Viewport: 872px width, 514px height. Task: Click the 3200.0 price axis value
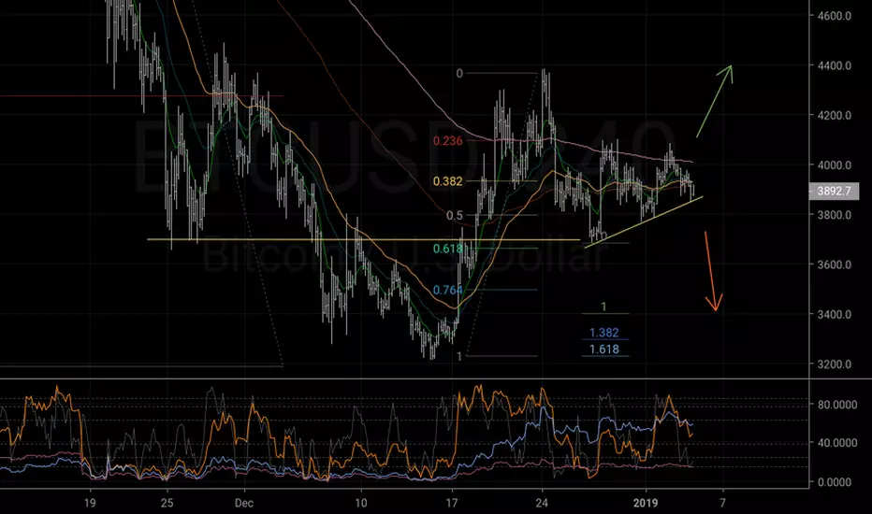pyautogui.click(x=835, y=364)
